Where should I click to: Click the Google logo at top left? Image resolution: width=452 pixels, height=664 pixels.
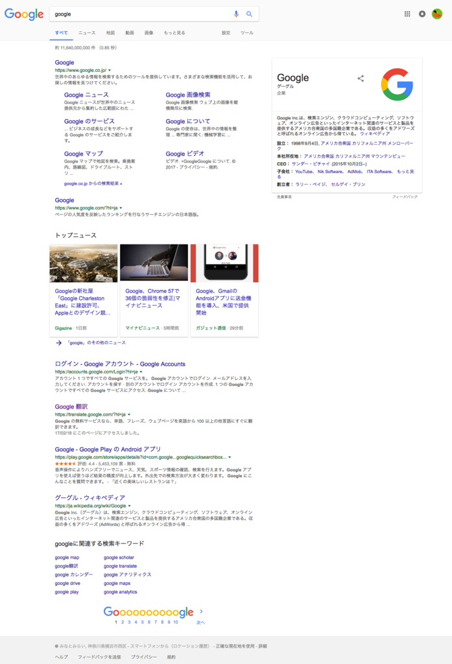[x=24, y=14]
